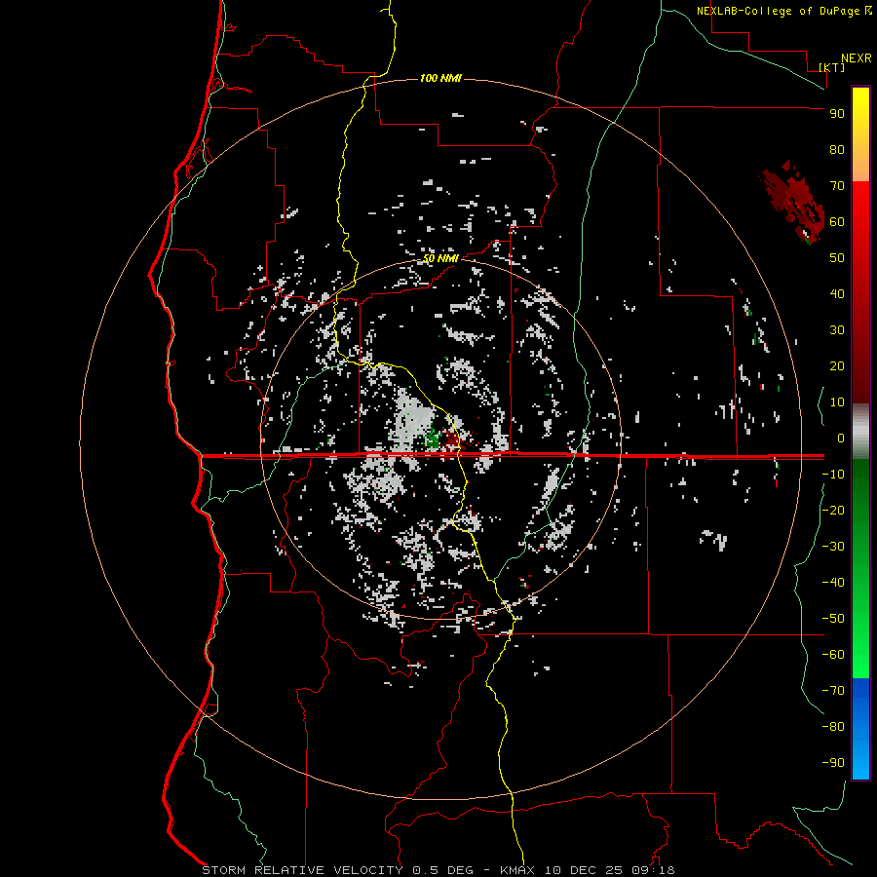Viewport: 877px width, 877px height.
Task: Click the 10 DEC 25 date in caption
Action: point(583,870)
